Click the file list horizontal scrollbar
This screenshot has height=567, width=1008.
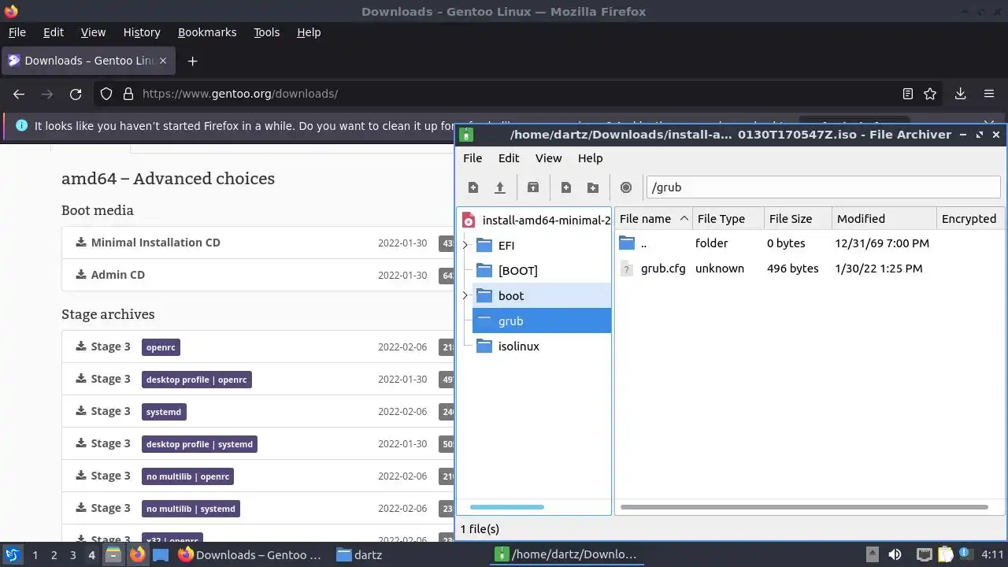[804, 507]
